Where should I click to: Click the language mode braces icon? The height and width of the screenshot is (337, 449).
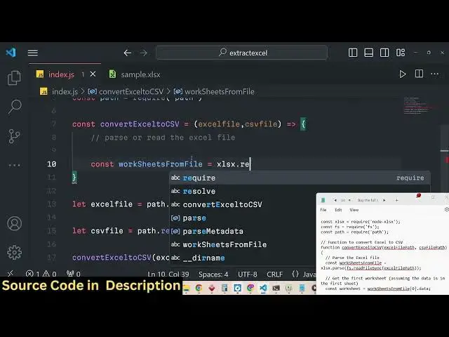[295, 275]
